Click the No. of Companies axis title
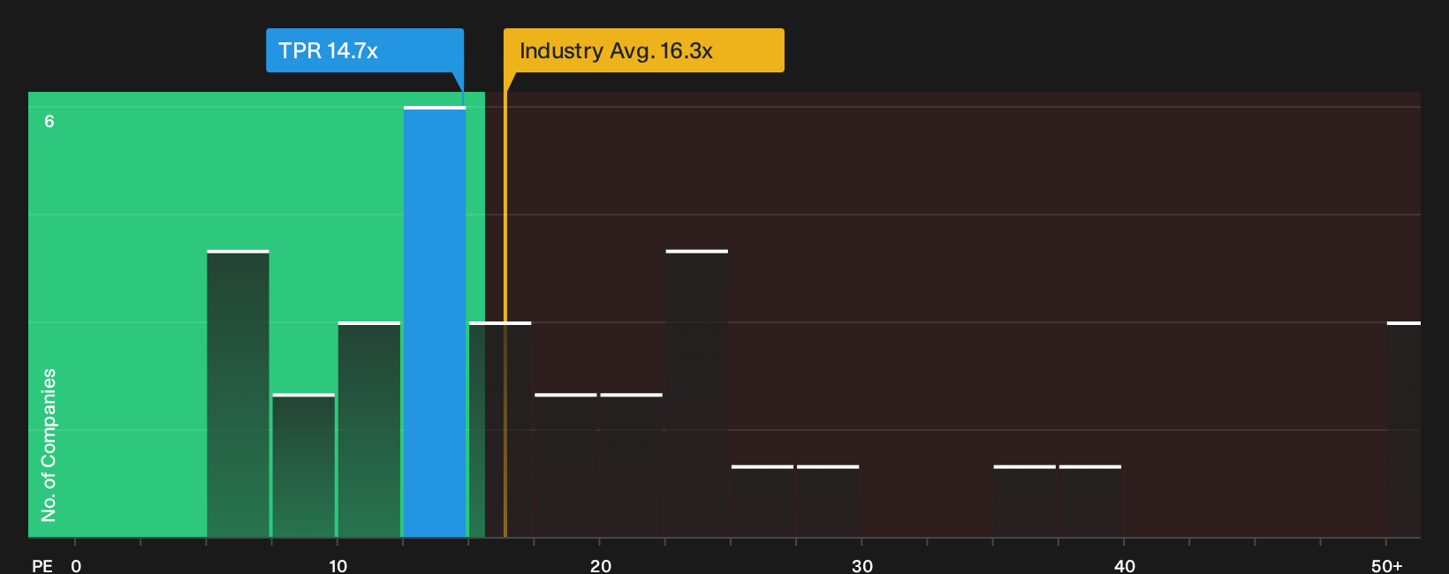 coord(49,445)
